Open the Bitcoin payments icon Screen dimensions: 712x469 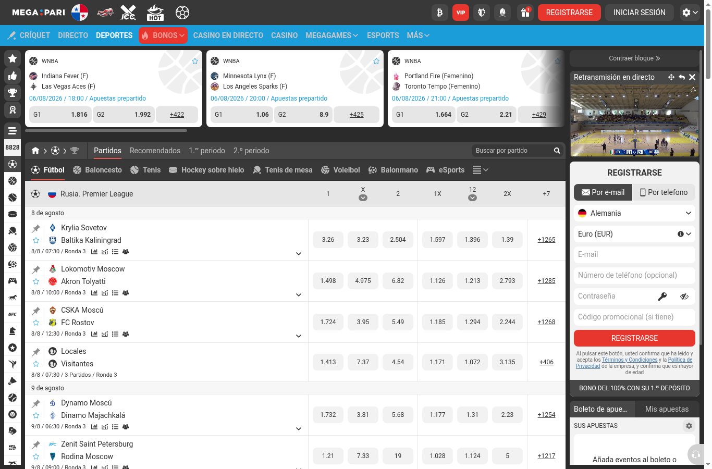pyautogui.click(x=440, y=13)
